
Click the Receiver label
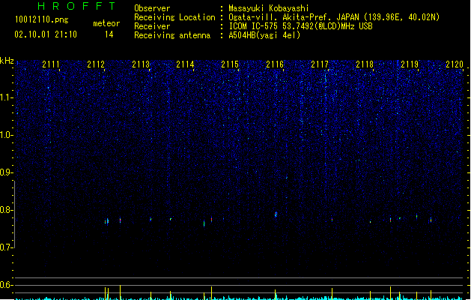pyautogui.click(x=152, y=26)
